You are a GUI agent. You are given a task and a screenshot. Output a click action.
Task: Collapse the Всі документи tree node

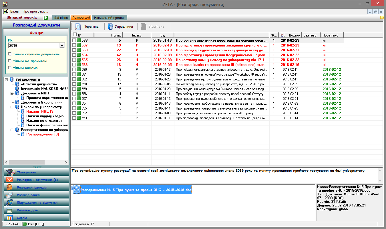[x=7, y=80]
